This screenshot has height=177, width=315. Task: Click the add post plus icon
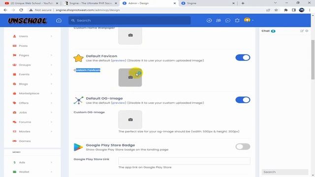(209, 21)
